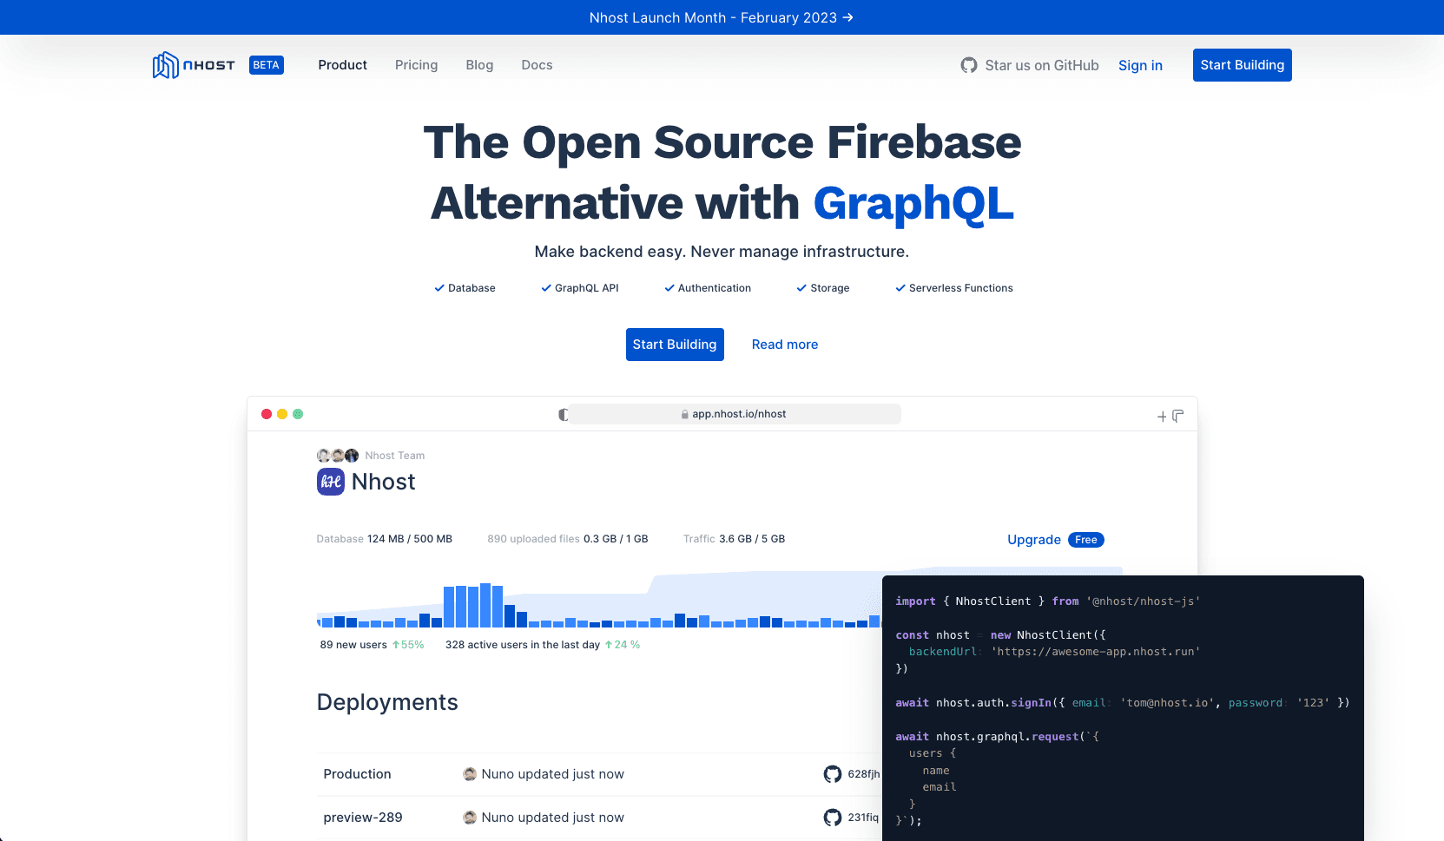Click the preview-289 deployment label
This screenshot has height=841, width=1444.
click(x=363, y=818)
